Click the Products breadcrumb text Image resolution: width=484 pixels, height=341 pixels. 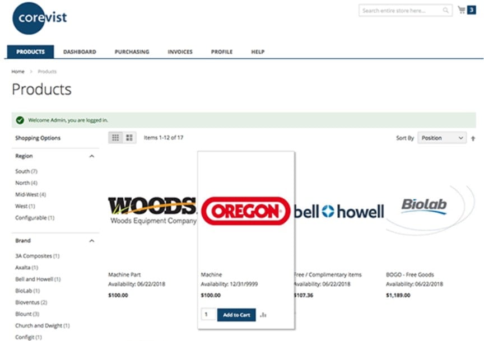47,72
